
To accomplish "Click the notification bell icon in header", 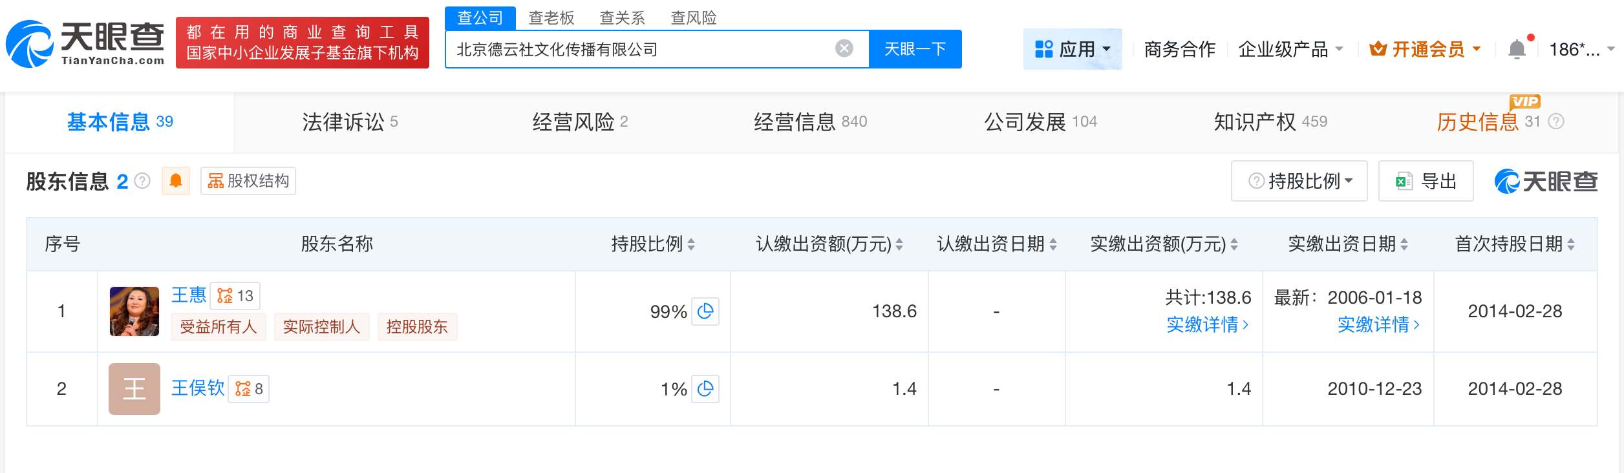I will point(1516,49).
